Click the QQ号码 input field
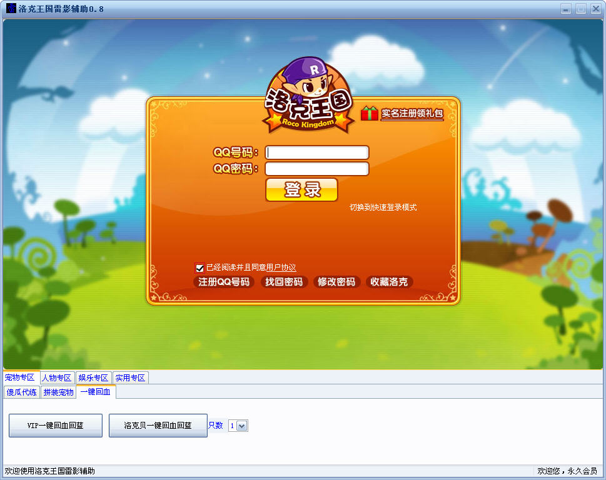The image size is (606, 480). click(x=317, y=152)
